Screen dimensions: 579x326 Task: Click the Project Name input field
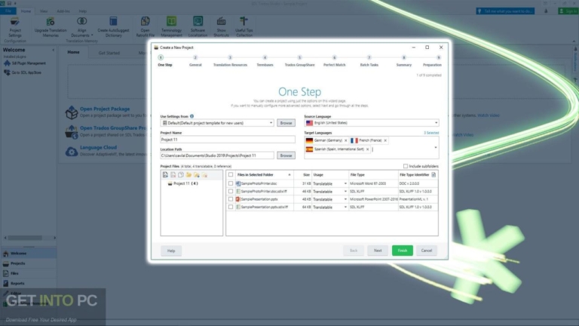click(x=228, y=140)
